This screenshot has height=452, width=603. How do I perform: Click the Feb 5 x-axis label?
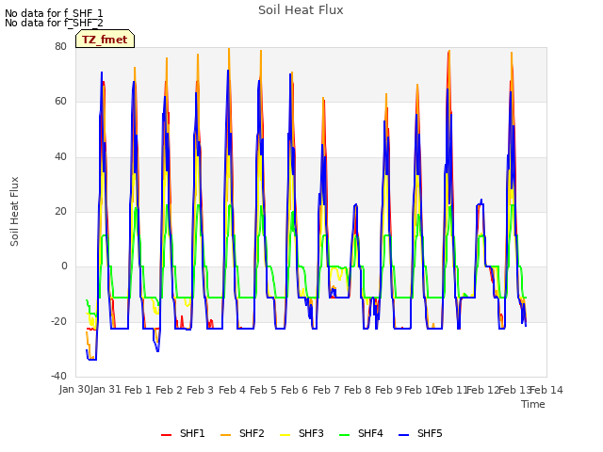pos(263,390)
